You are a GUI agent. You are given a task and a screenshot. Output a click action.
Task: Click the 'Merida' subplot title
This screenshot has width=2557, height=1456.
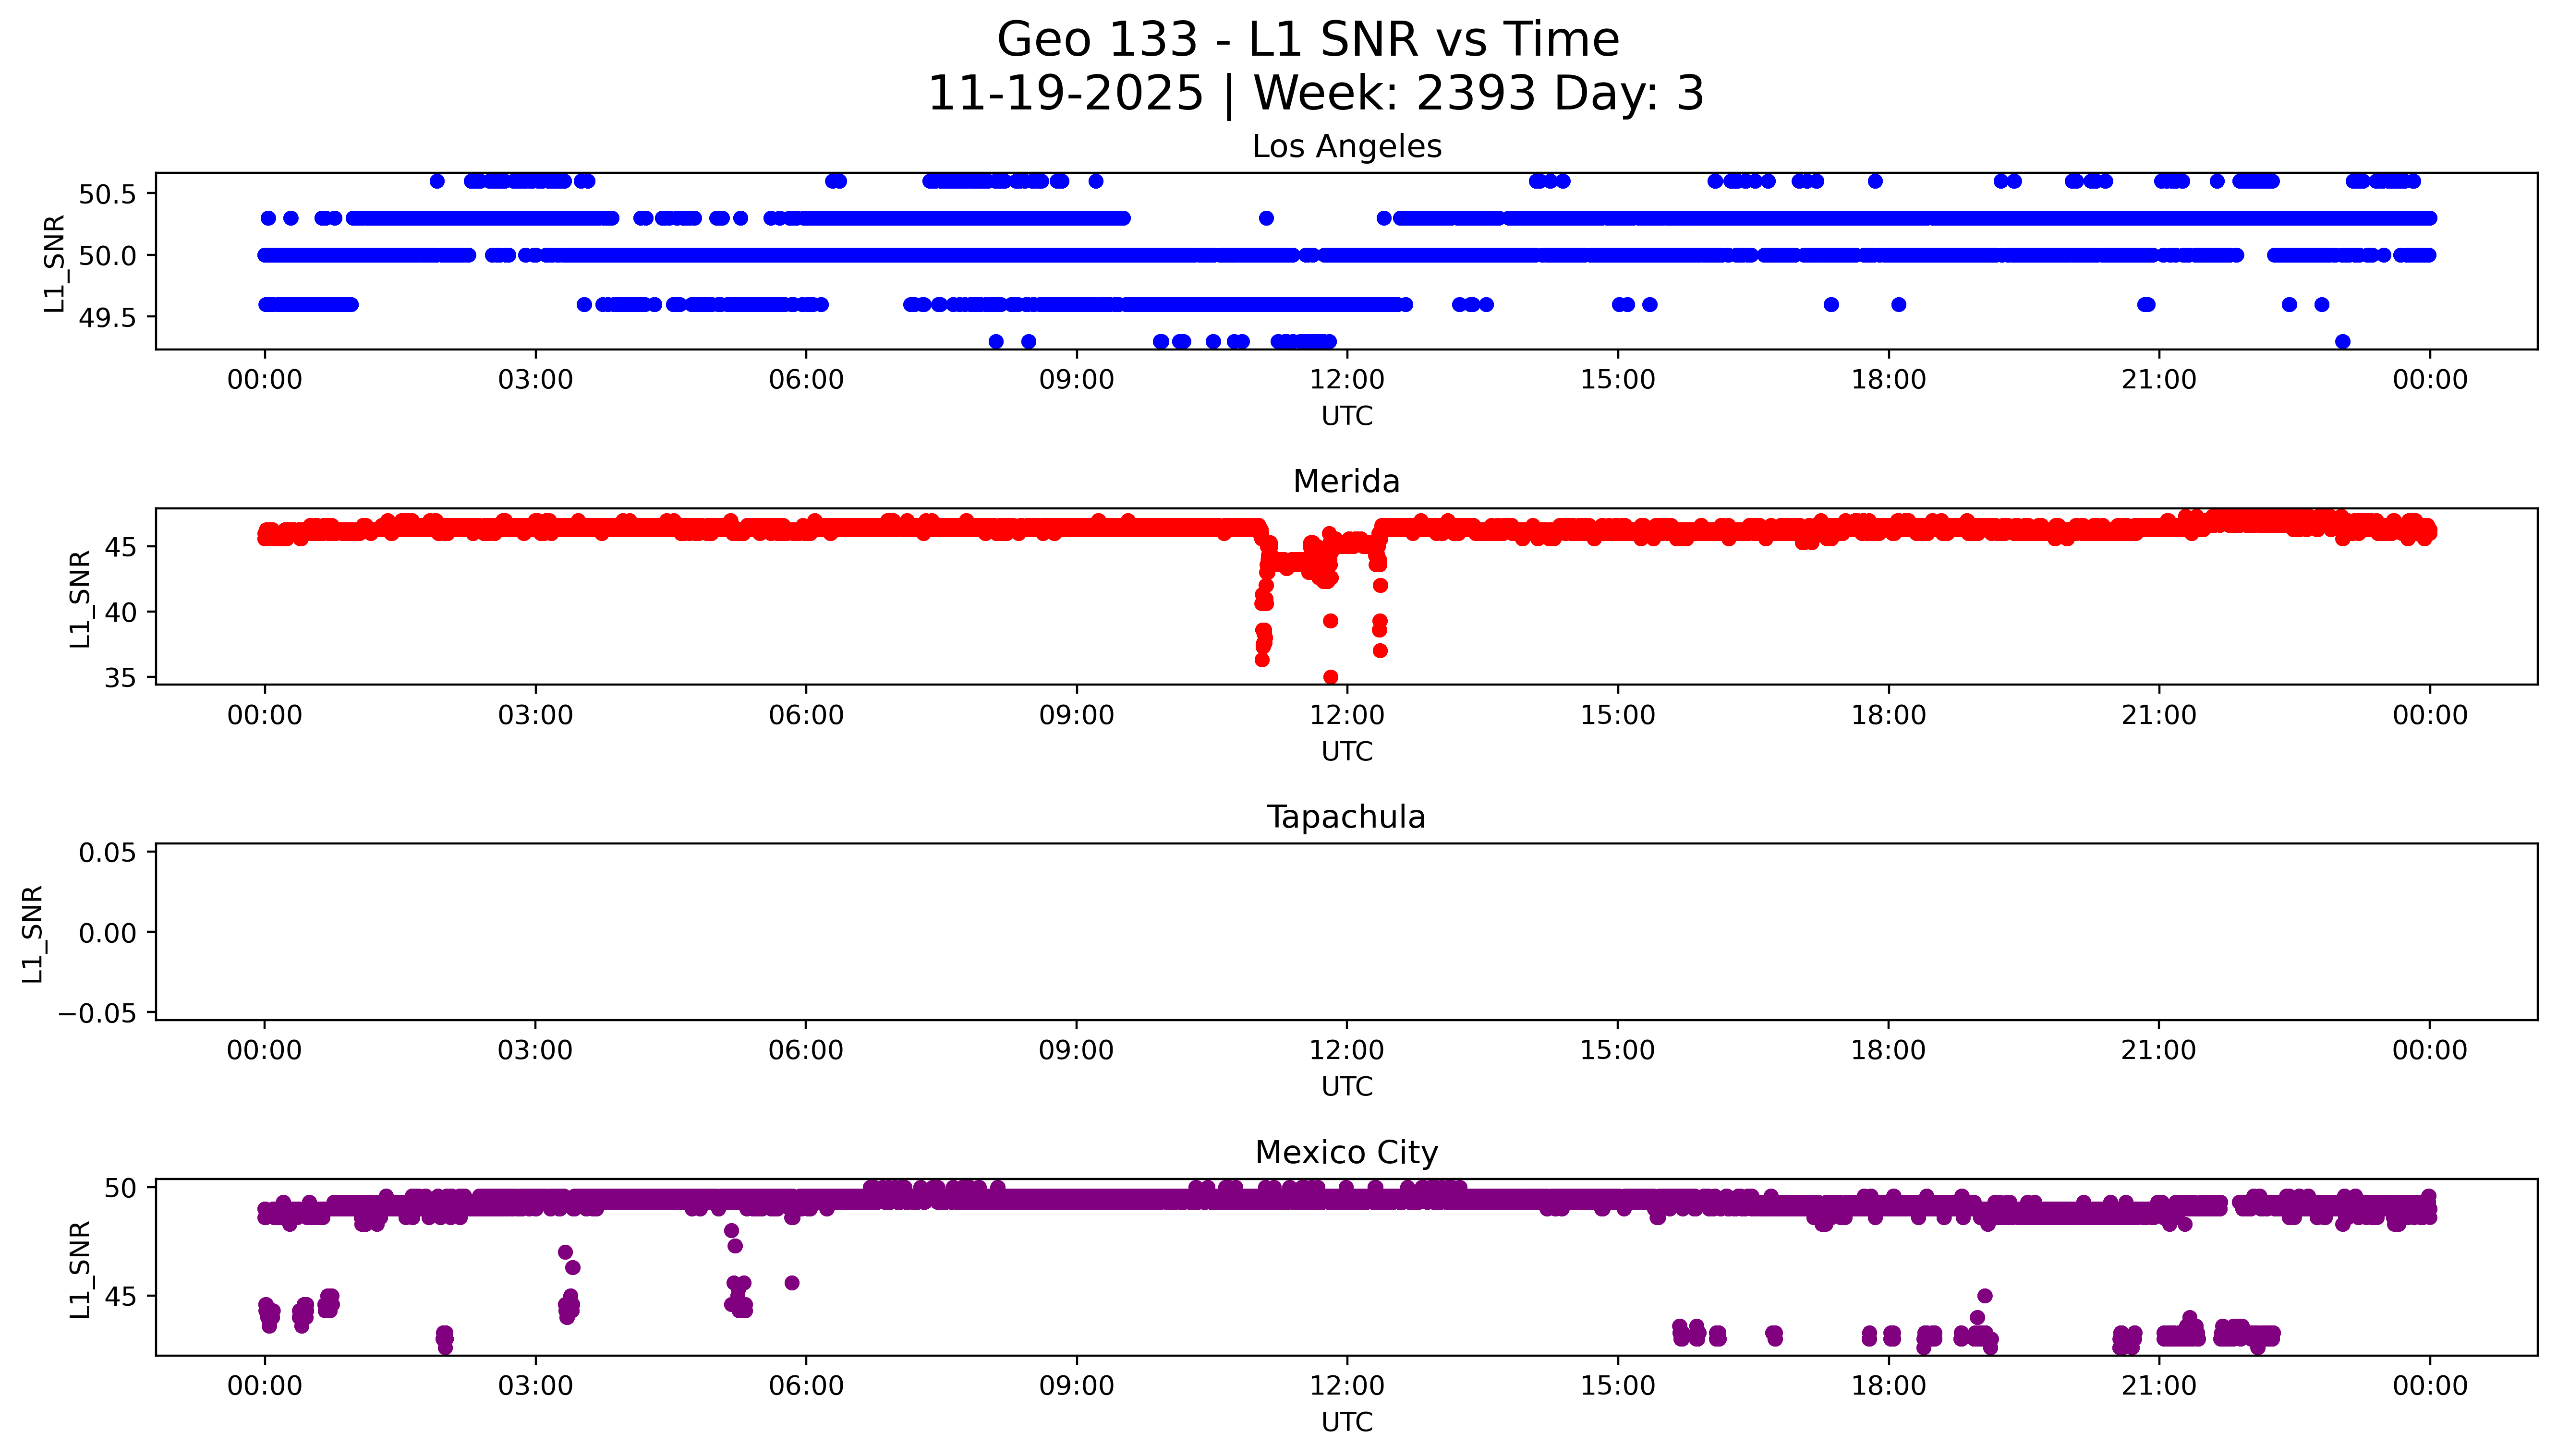pyautogui.click(x=1346, y=482)
